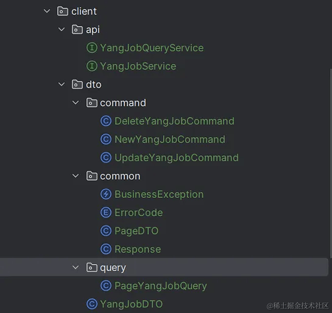Collapse the dto package chevron

click(61, 84)
